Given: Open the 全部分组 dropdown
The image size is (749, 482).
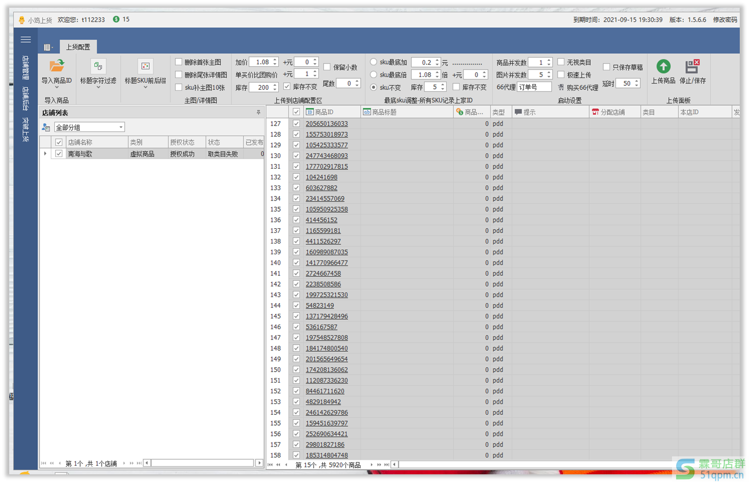Looking at the screenshot, I should pyautogui.click(x=121, y=127).
